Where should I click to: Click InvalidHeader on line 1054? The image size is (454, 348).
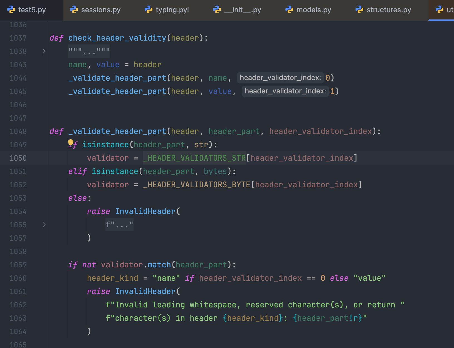(x=145, y=212)
